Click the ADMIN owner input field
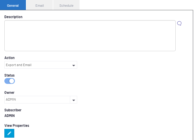Image resolution: width=194 pixels, height=140 pixels. 37,100
